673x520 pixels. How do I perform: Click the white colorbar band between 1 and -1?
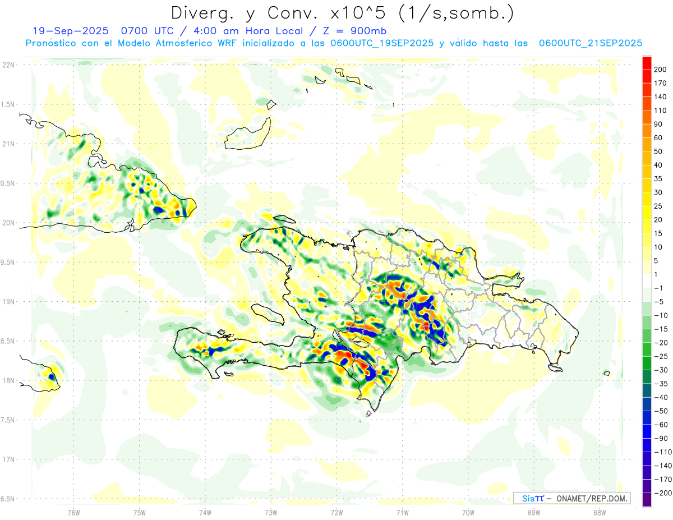pos(647,281)
